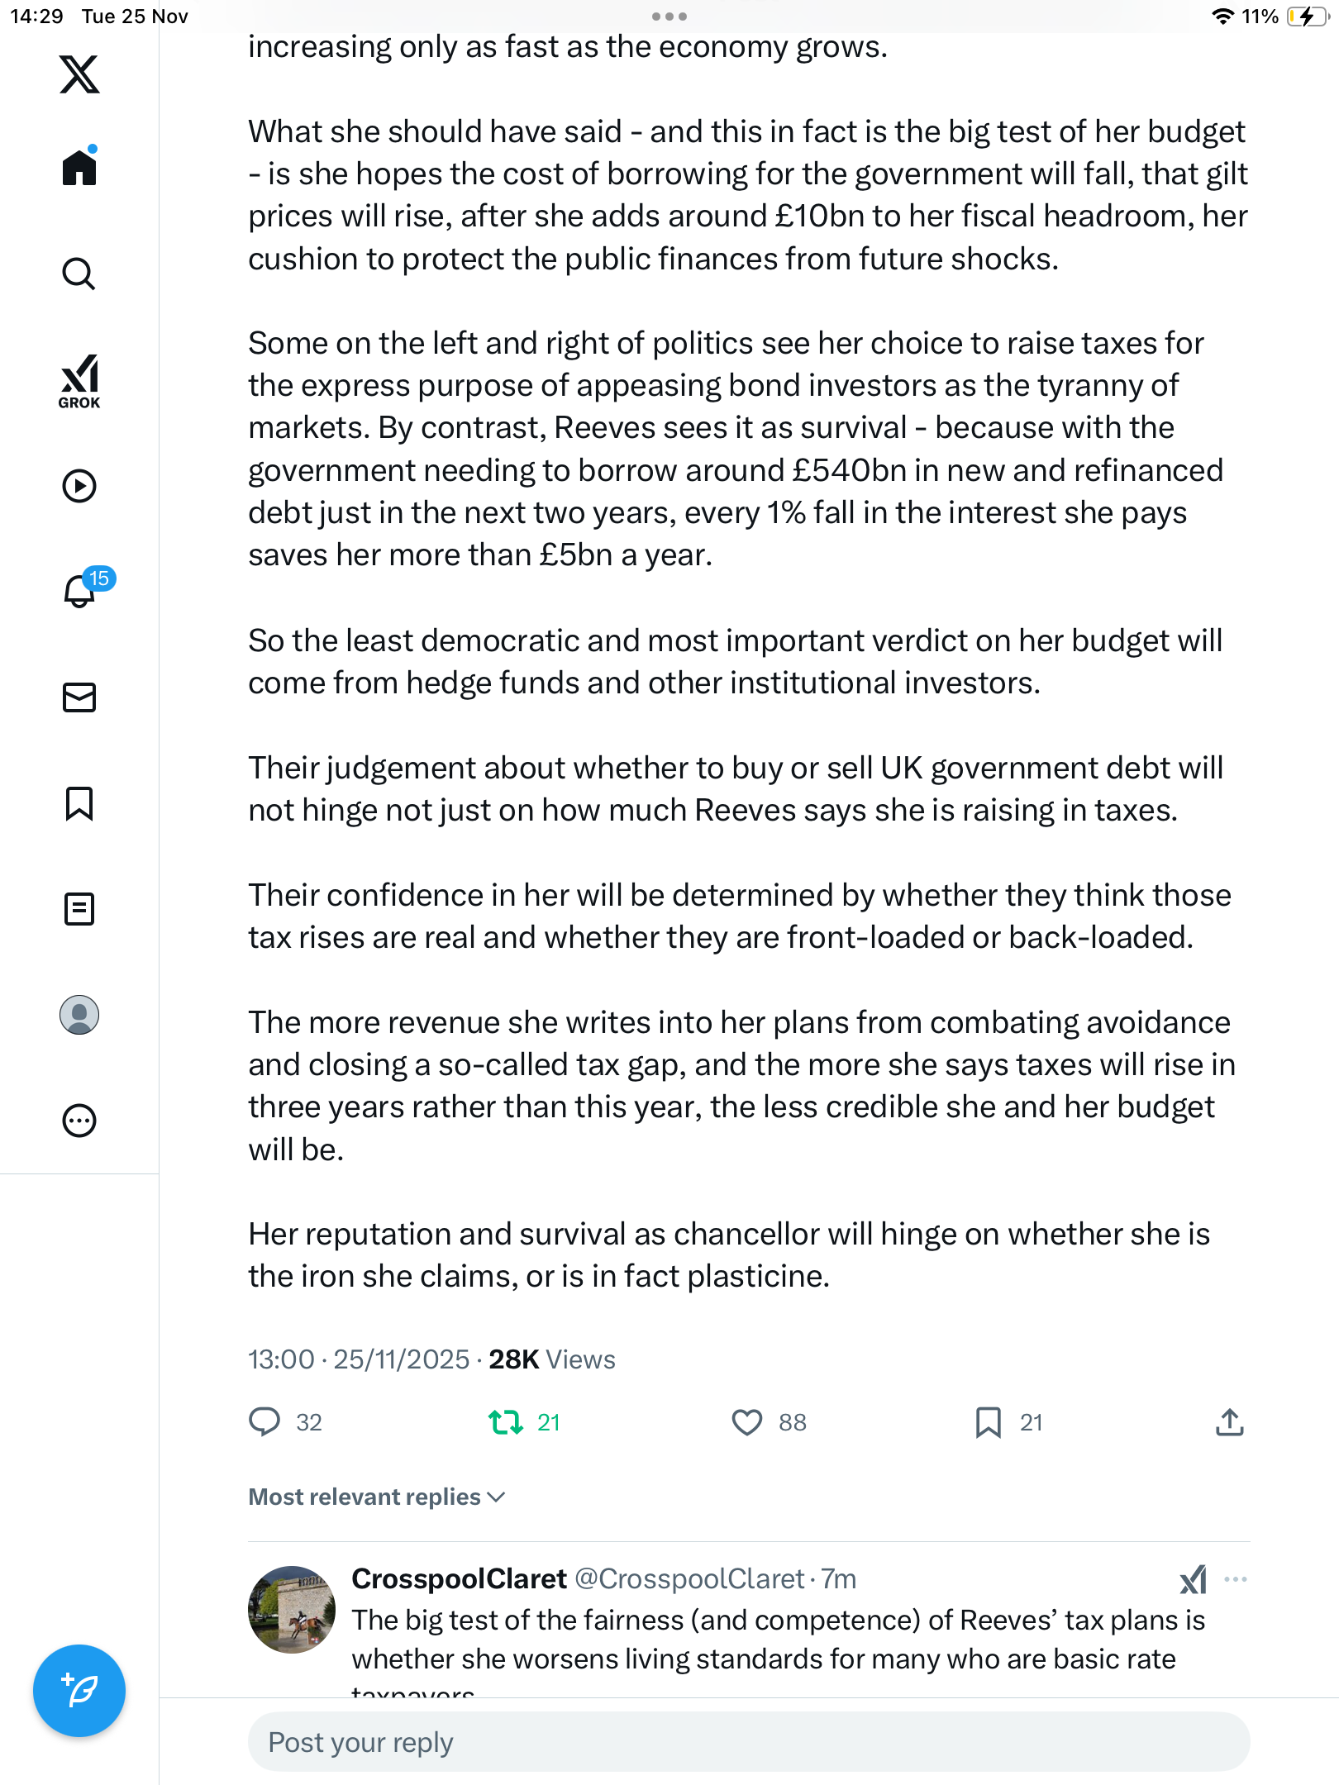Bookmark this post

(x=989, y=1422)
